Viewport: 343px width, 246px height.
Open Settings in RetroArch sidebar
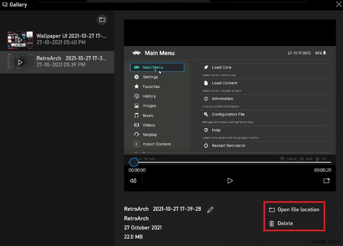(x=150, y=77)
